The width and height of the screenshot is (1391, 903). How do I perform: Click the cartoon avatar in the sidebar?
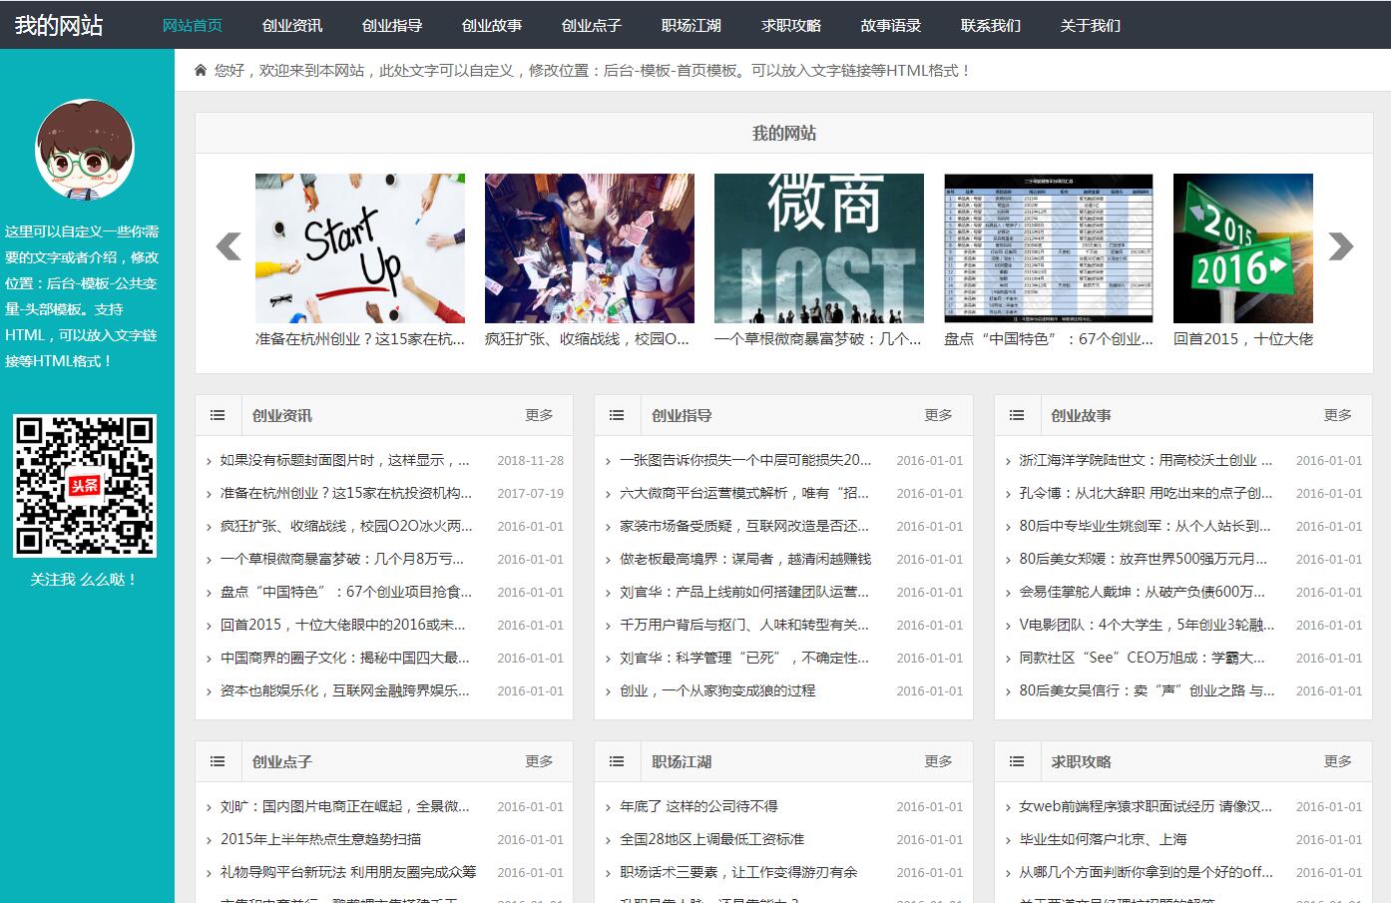pyautogui.click(x=84, y=148)
